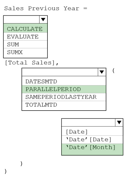Open the first function dropdown arrow
This screenshot has height=179, width=136.
(43, 20)
